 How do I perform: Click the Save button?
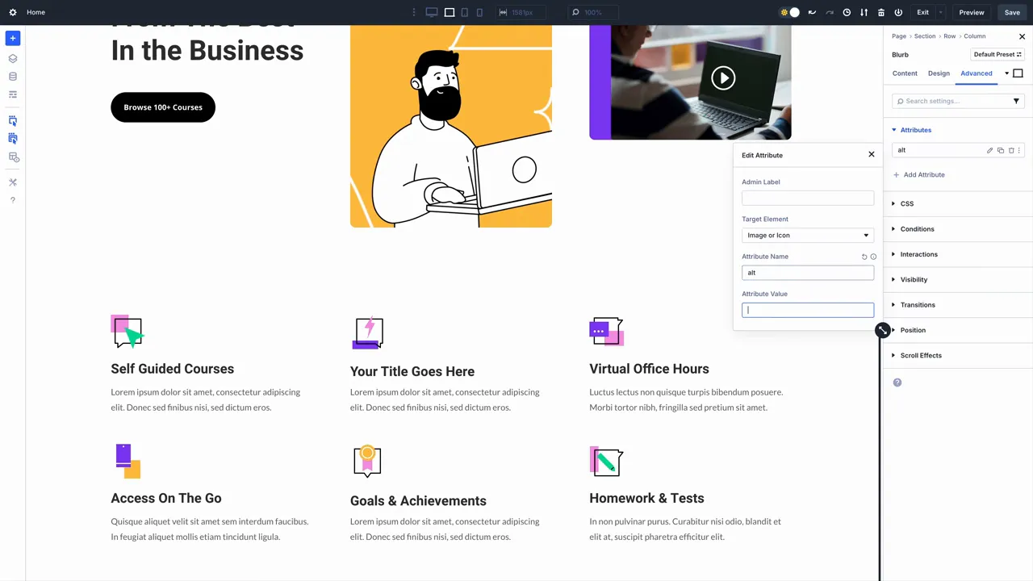coord(1012,12)
